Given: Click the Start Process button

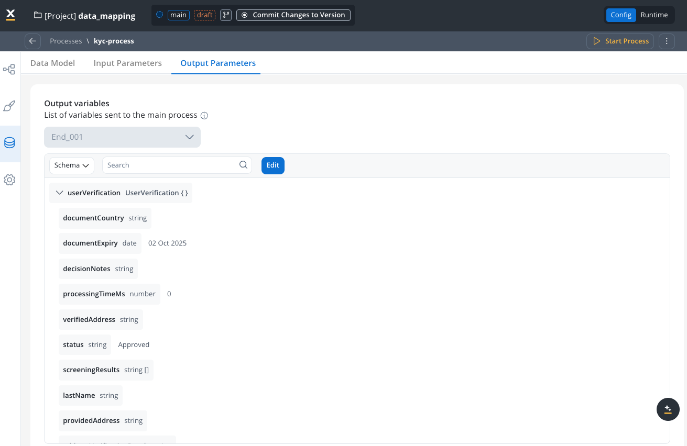Looking at the screenshot, I should coord(620,41).
